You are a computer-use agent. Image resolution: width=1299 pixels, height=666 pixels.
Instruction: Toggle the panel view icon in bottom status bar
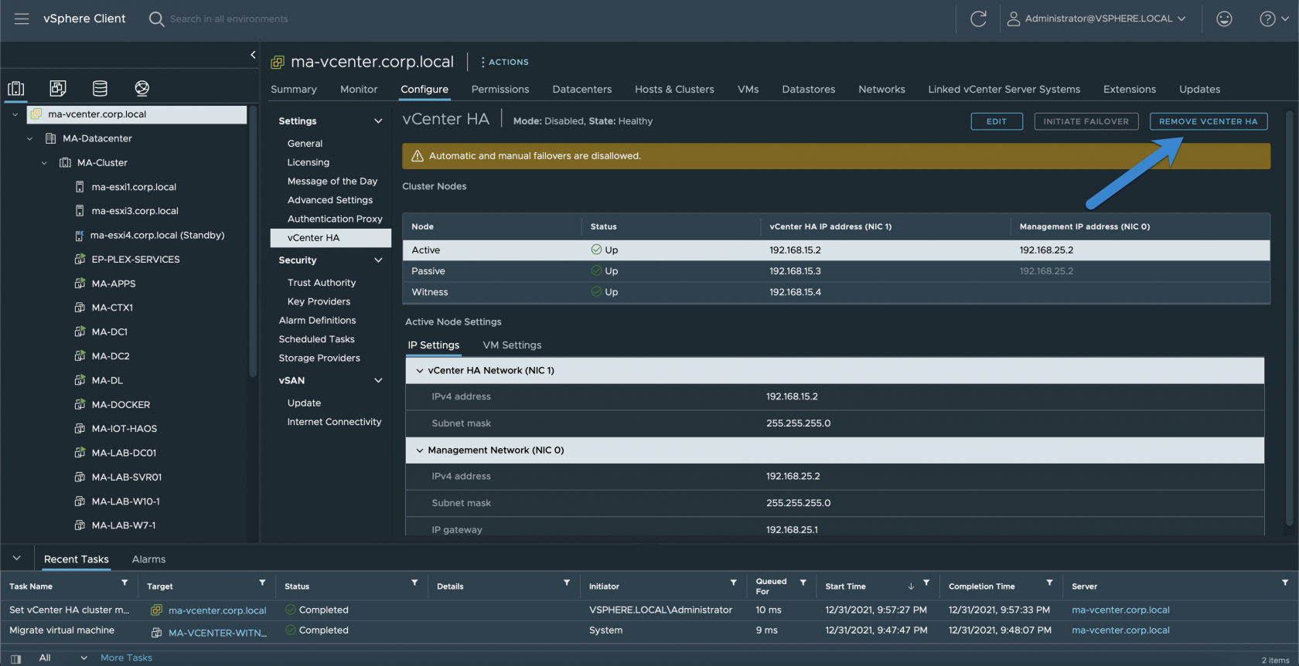coord(15,659)
